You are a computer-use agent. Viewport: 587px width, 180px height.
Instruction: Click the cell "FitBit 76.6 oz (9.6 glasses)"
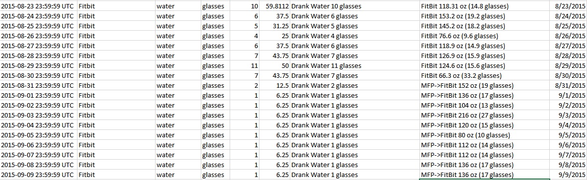485,36
